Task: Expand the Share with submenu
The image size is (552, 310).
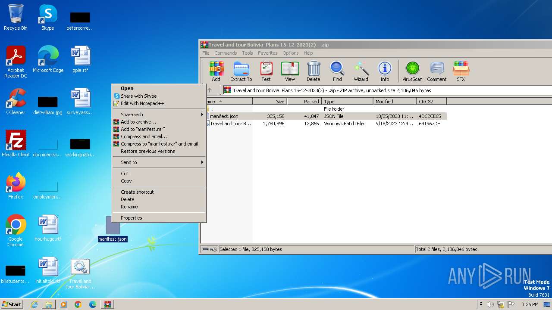Action: pyautogui.click(x=159, y=115)
